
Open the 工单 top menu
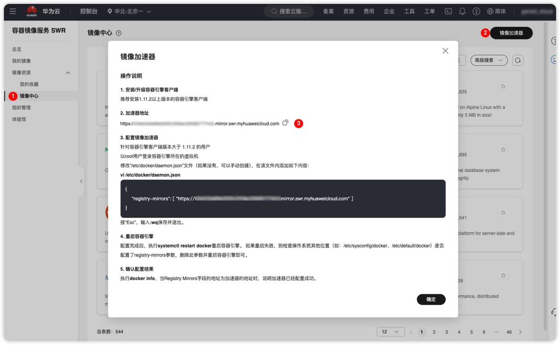tap(429, 11)
